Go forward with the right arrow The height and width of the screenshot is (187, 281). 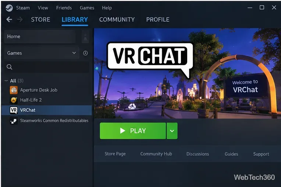20,20
